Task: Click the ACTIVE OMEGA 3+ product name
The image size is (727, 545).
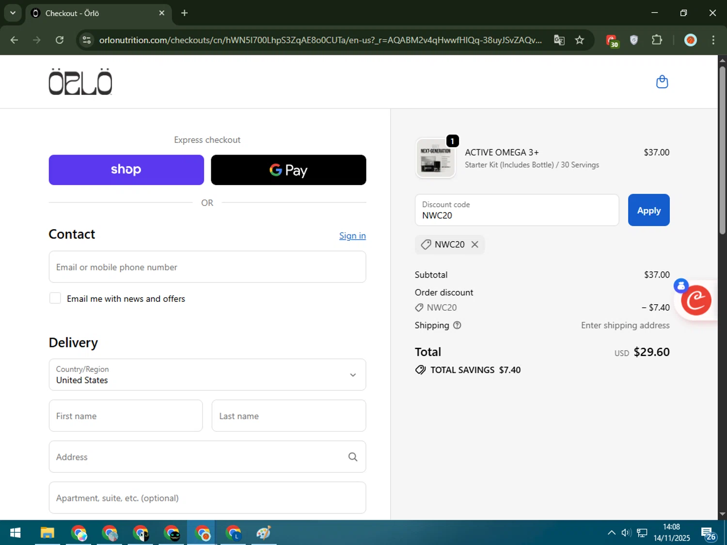Action: (x=502, y=153)
